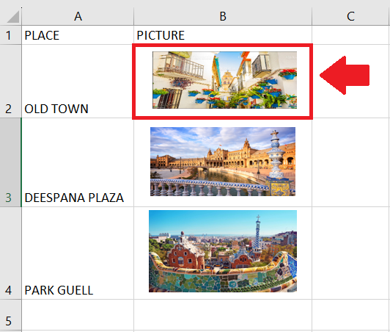Select row 3 header

11,162
